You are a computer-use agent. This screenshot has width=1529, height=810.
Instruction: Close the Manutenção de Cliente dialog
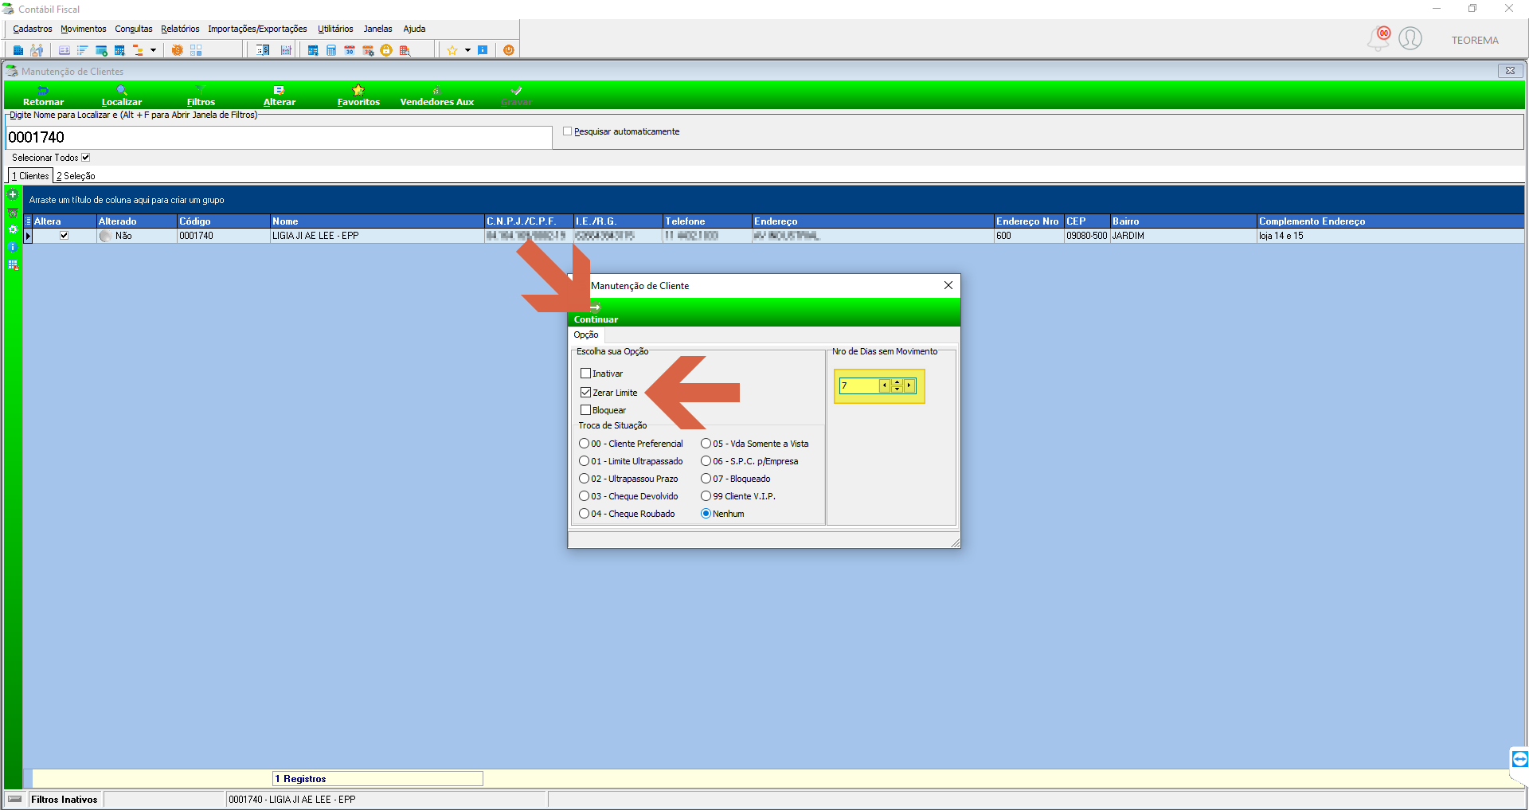(x=948, y=285)
